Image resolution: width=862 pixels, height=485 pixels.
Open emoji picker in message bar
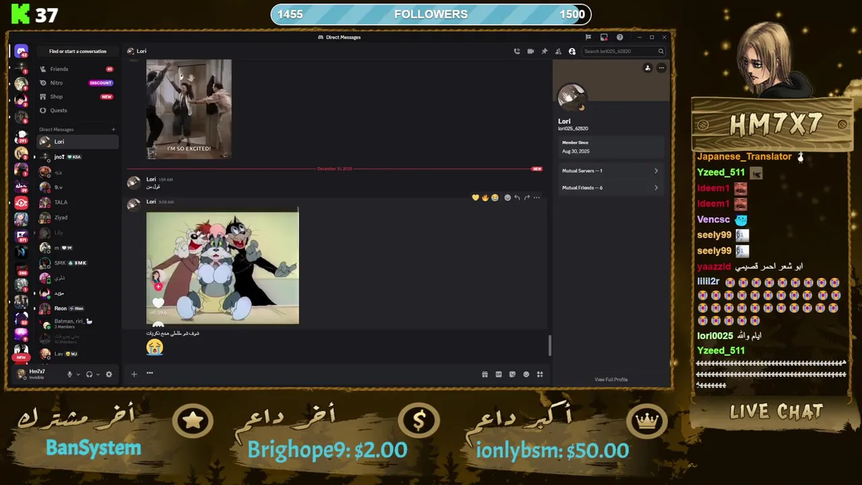[x=526, y=375]
